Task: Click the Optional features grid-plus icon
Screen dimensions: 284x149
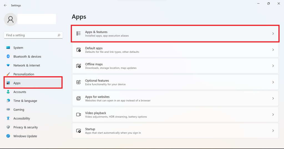Action: pos(78,82)
